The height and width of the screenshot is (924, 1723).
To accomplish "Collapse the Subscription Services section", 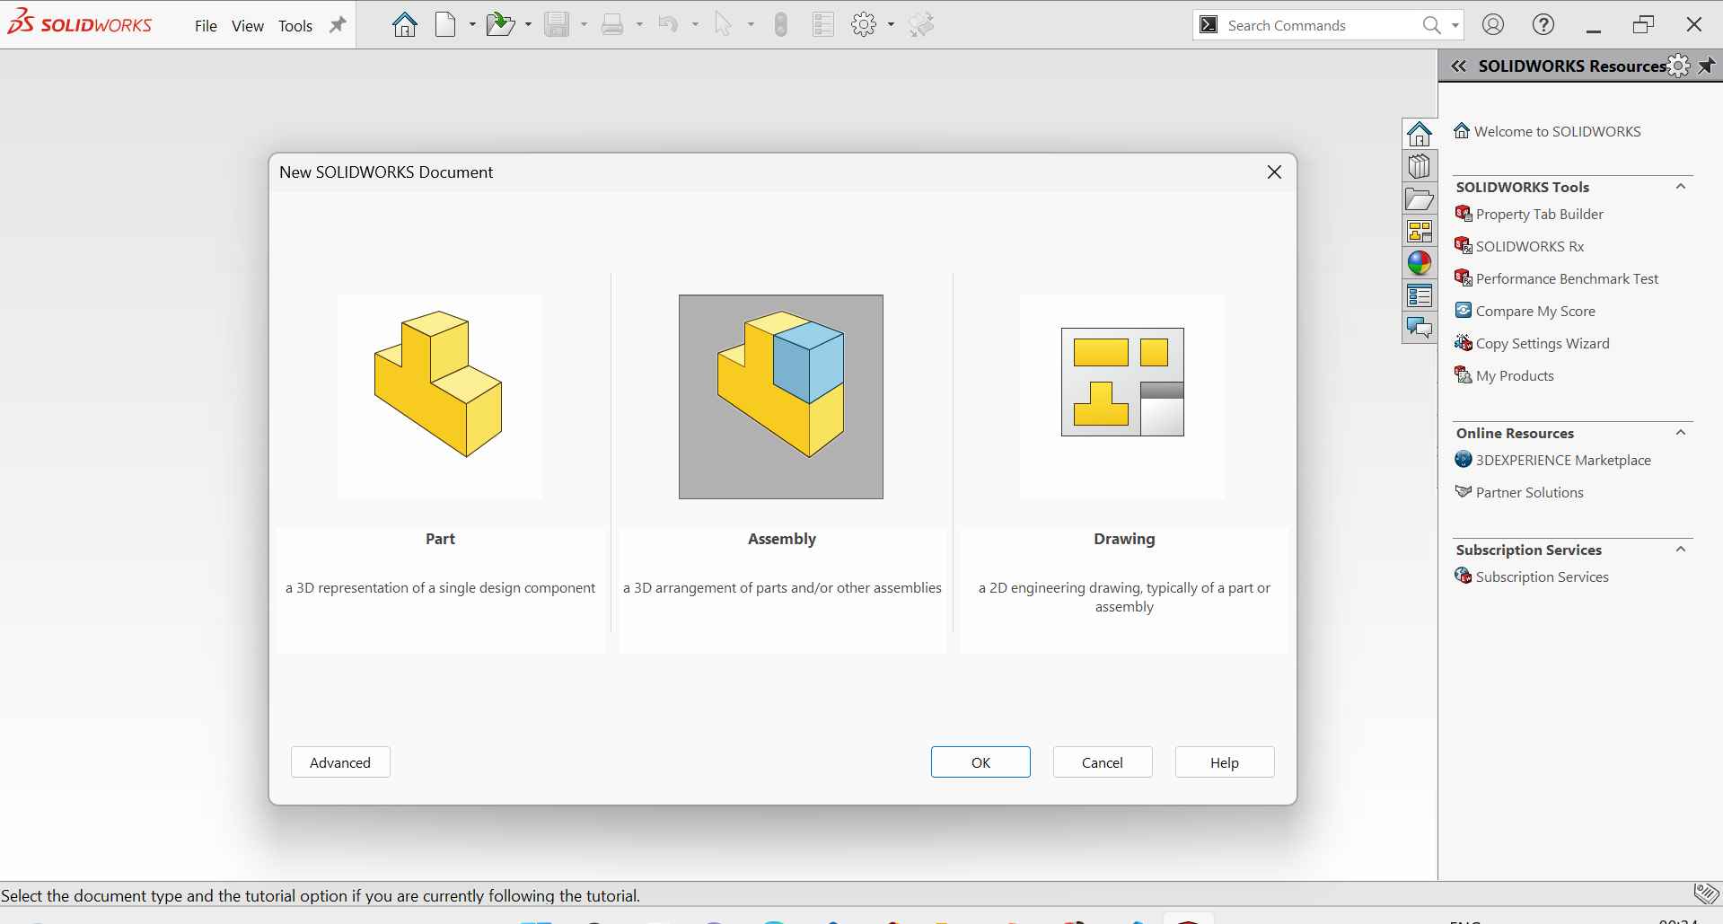I will pyautogui.click(x=1681, y=549).
